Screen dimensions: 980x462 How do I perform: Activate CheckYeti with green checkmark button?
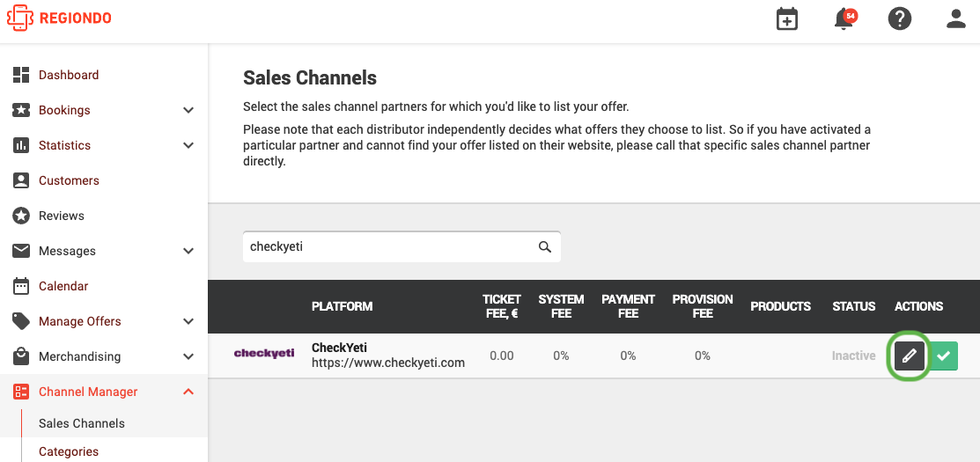point(943,356)
